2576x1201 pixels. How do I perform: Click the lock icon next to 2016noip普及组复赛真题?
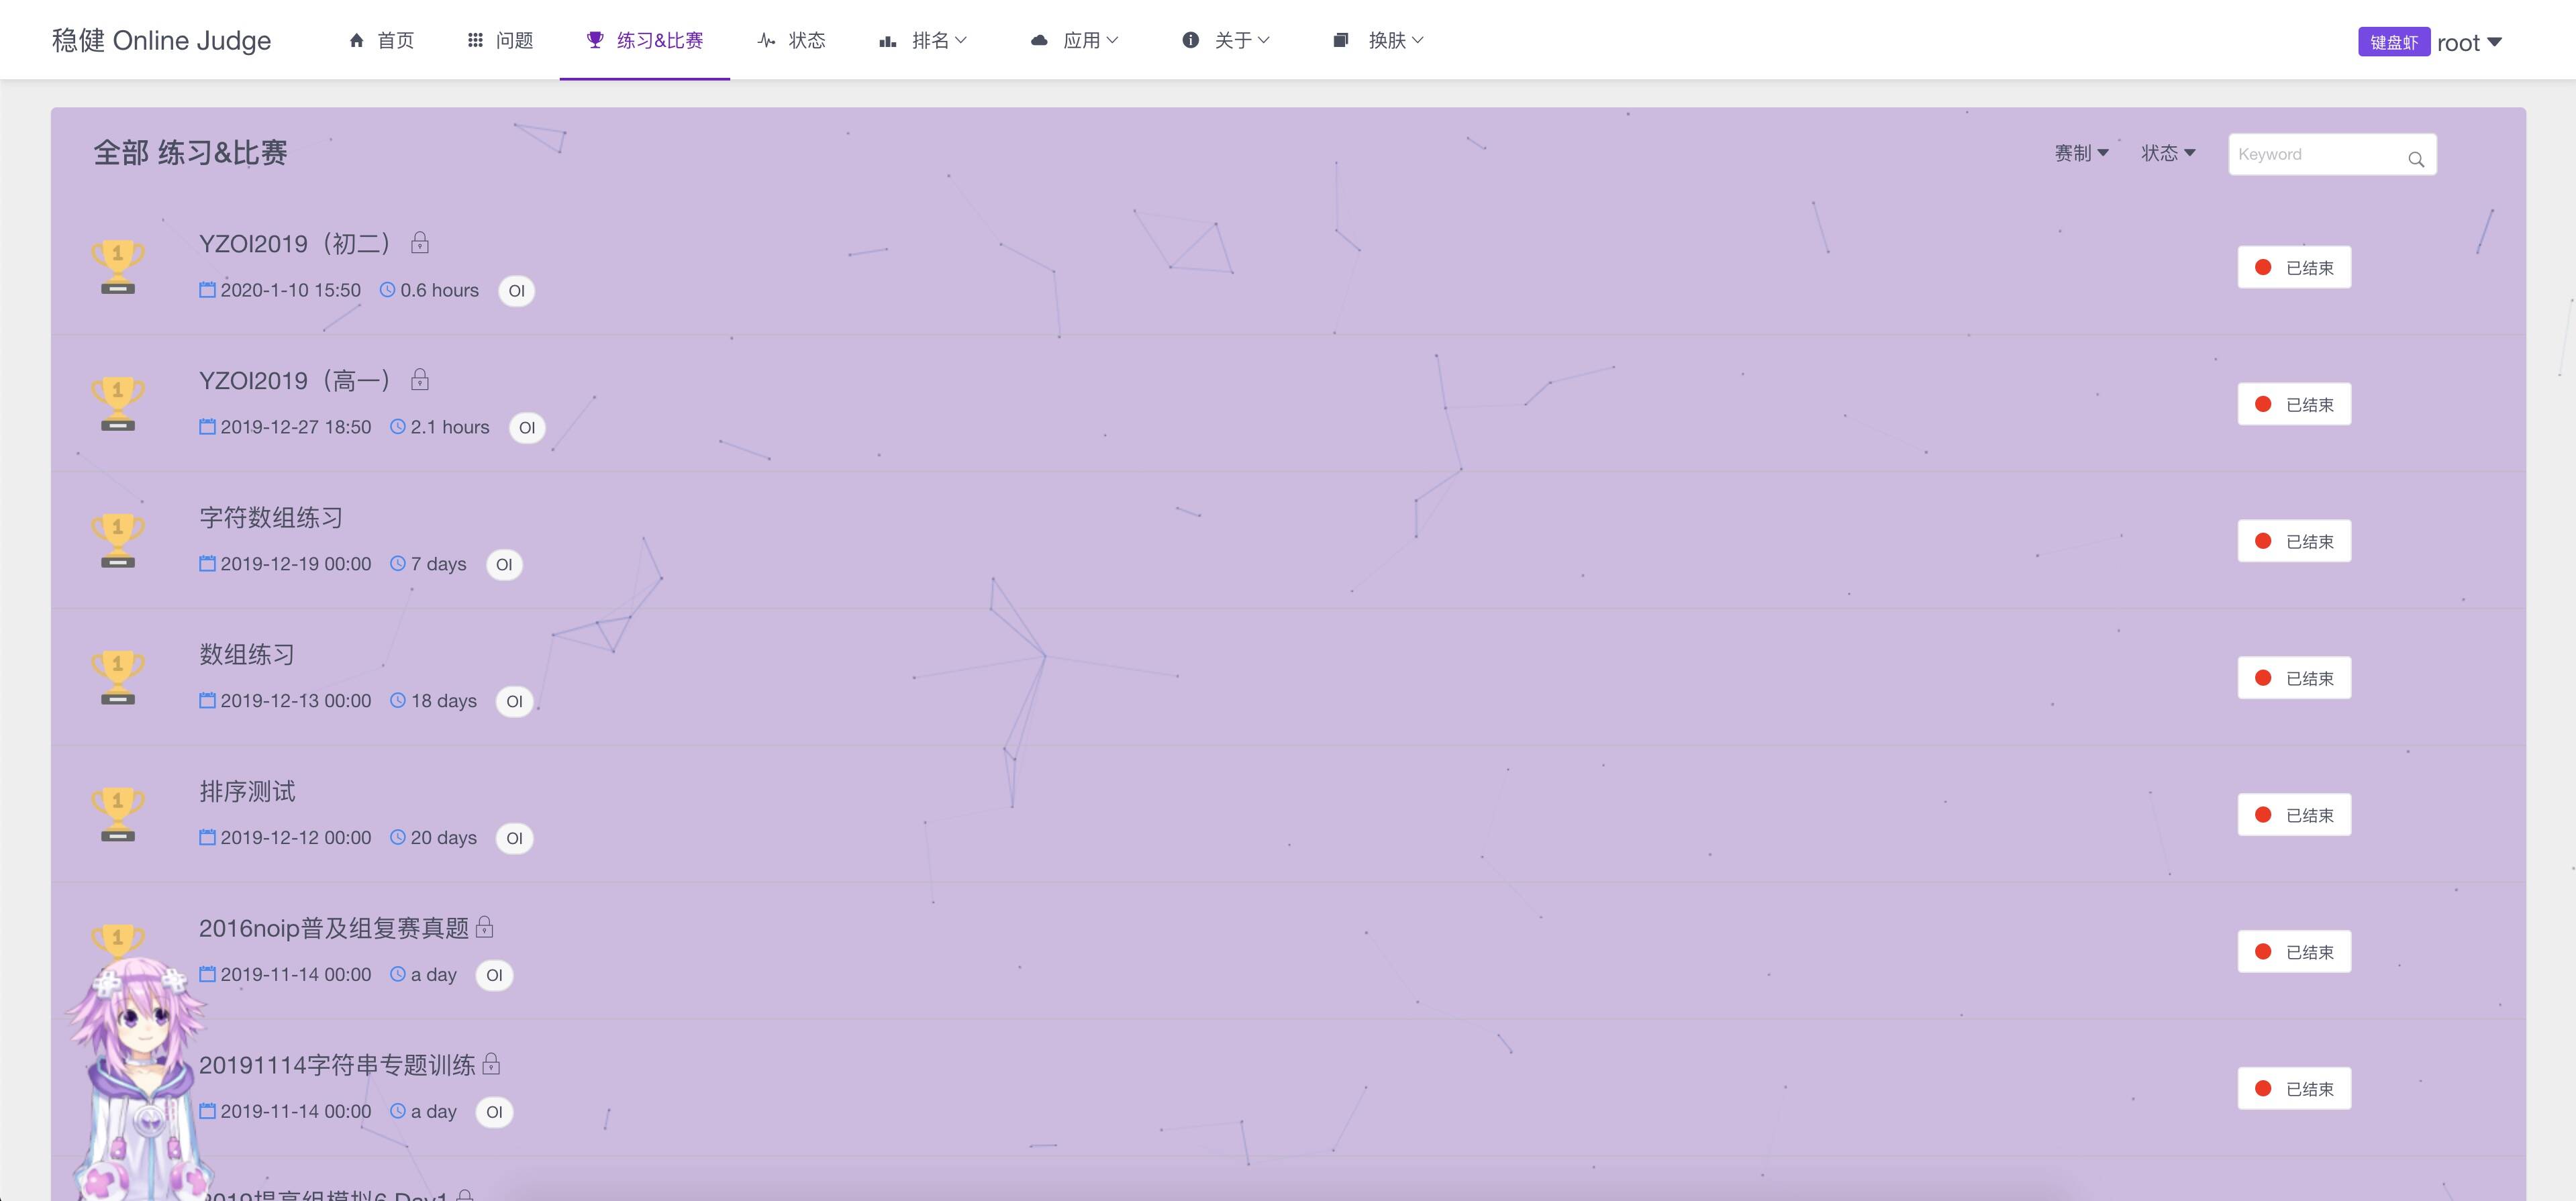click(485, 927)
